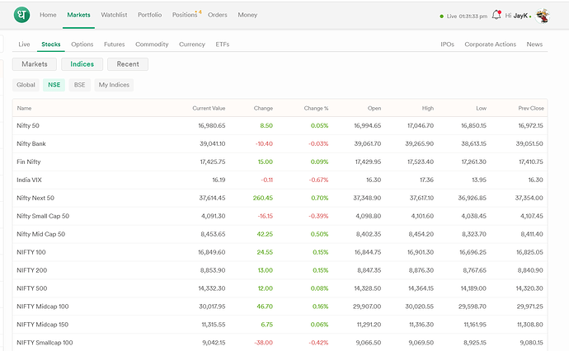Select the Recent view button
Screen dimensions: 569x351
pos(128,64)
